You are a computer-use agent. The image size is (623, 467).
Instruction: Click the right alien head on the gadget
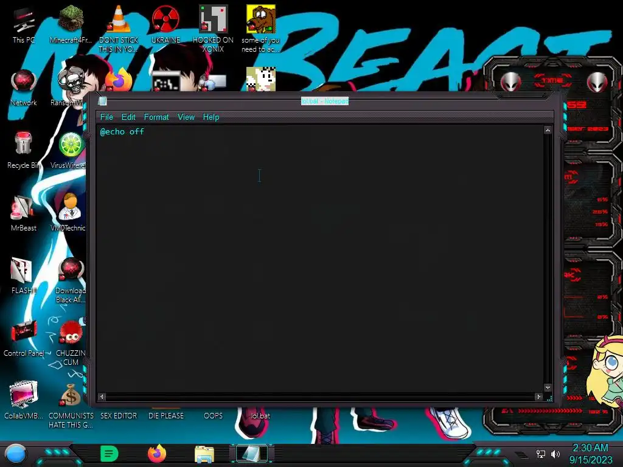(x=597, y=82)
